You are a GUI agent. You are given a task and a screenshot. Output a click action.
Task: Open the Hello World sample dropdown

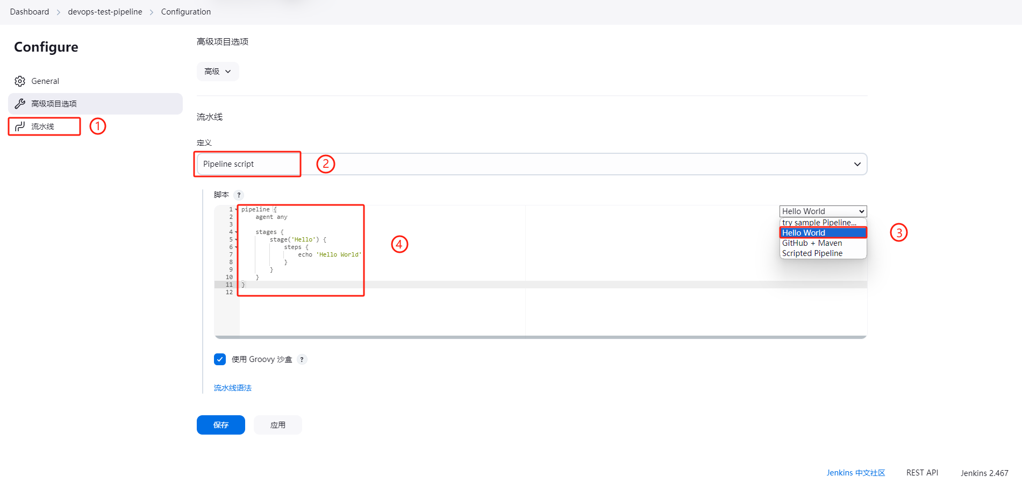click(823, 211)
